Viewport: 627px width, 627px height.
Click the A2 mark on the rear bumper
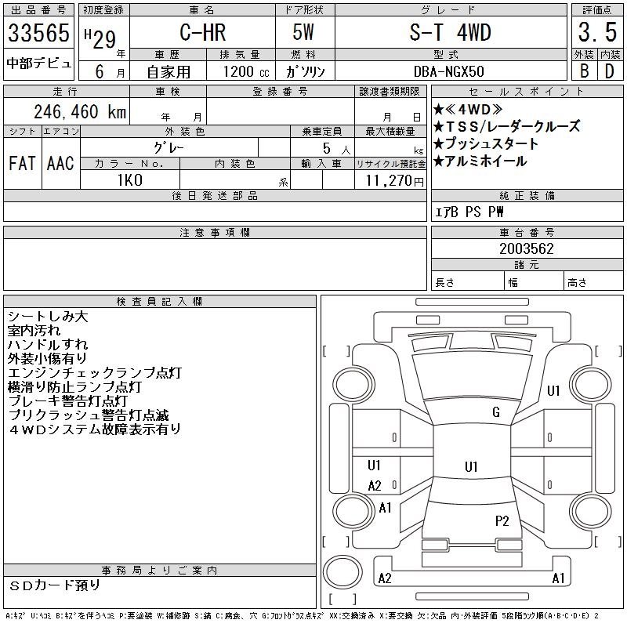click(x=385, y=578)
